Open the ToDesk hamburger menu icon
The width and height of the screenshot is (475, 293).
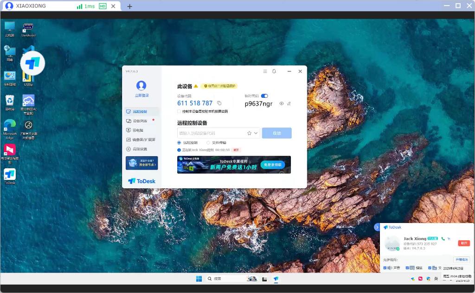pyautogui.click(x=265, y=71)
